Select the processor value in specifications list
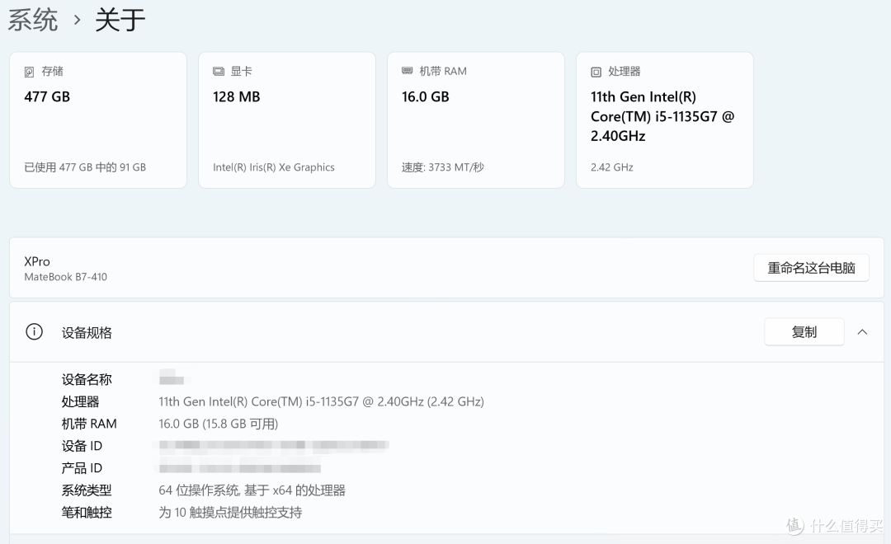Viewport: 891px width, 544px height. pyautogui.click(x=321, y=401)
